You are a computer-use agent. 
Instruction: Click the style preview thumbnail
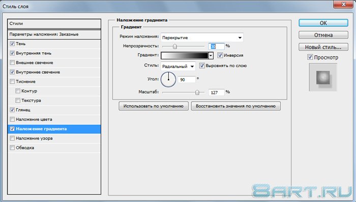323,78
